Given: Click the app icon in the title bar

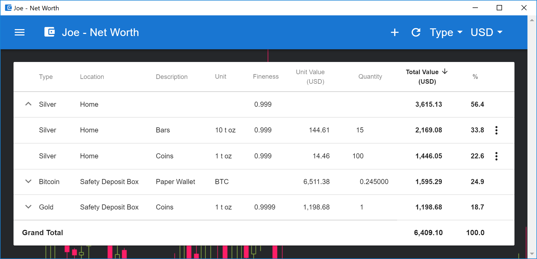Looking at the screenshot, I should [8, 8].
